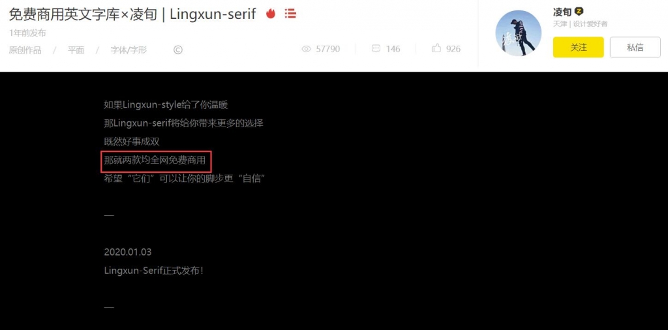Open the red list collection icon
Viewport: 668px width, 330px height.
(x=290, y=14)
